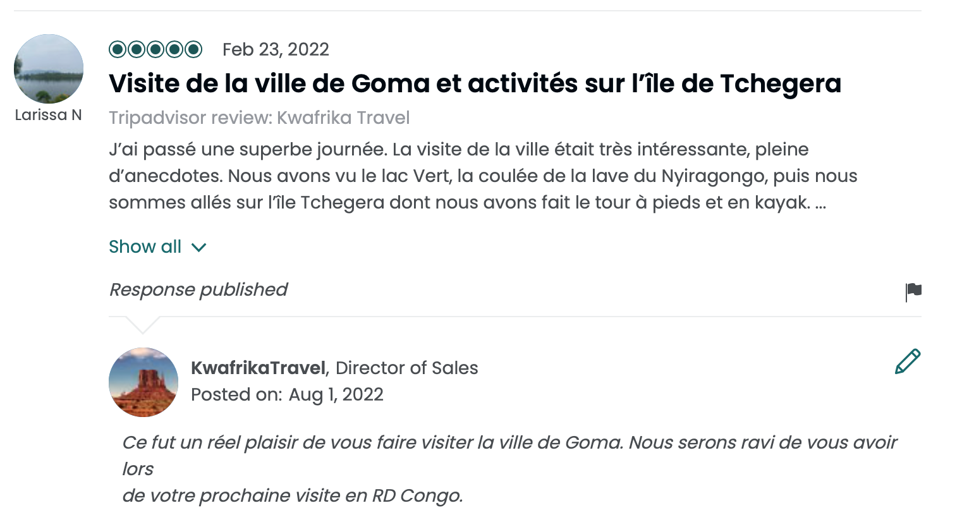Click the italic management response text
962x527 pixels.
coord(509,468)
